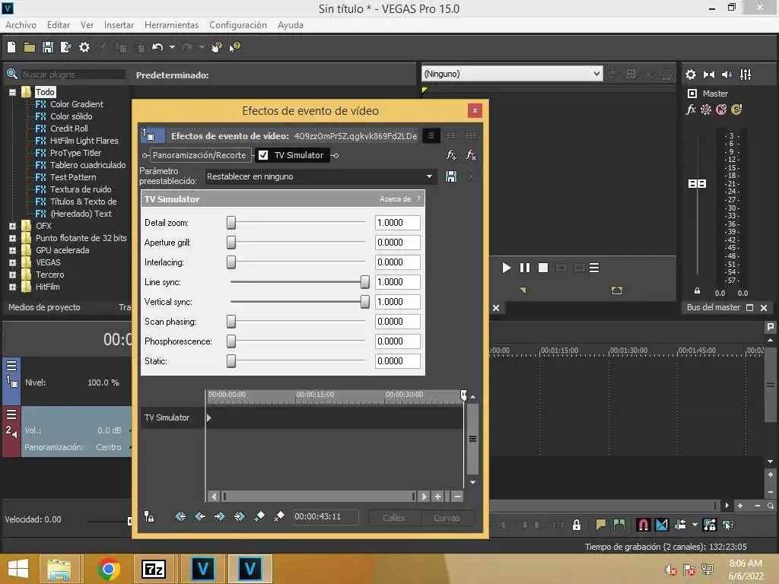Screen dimensions: 779x584
Task: Click the Detail zoom slider handle
Action: point(231,223)
